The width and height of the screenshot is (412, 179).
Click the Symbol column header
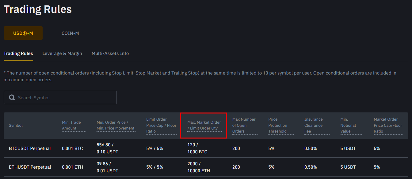pyautogui.click(x=16, y=125)
